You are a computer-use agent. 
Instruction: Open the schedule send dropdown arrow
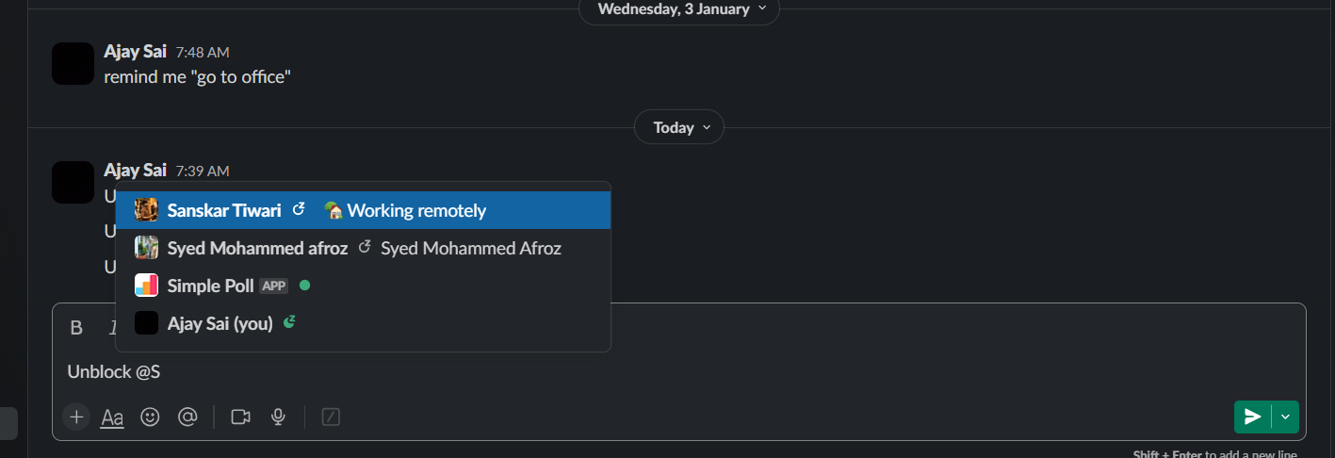click(1285, 417)
